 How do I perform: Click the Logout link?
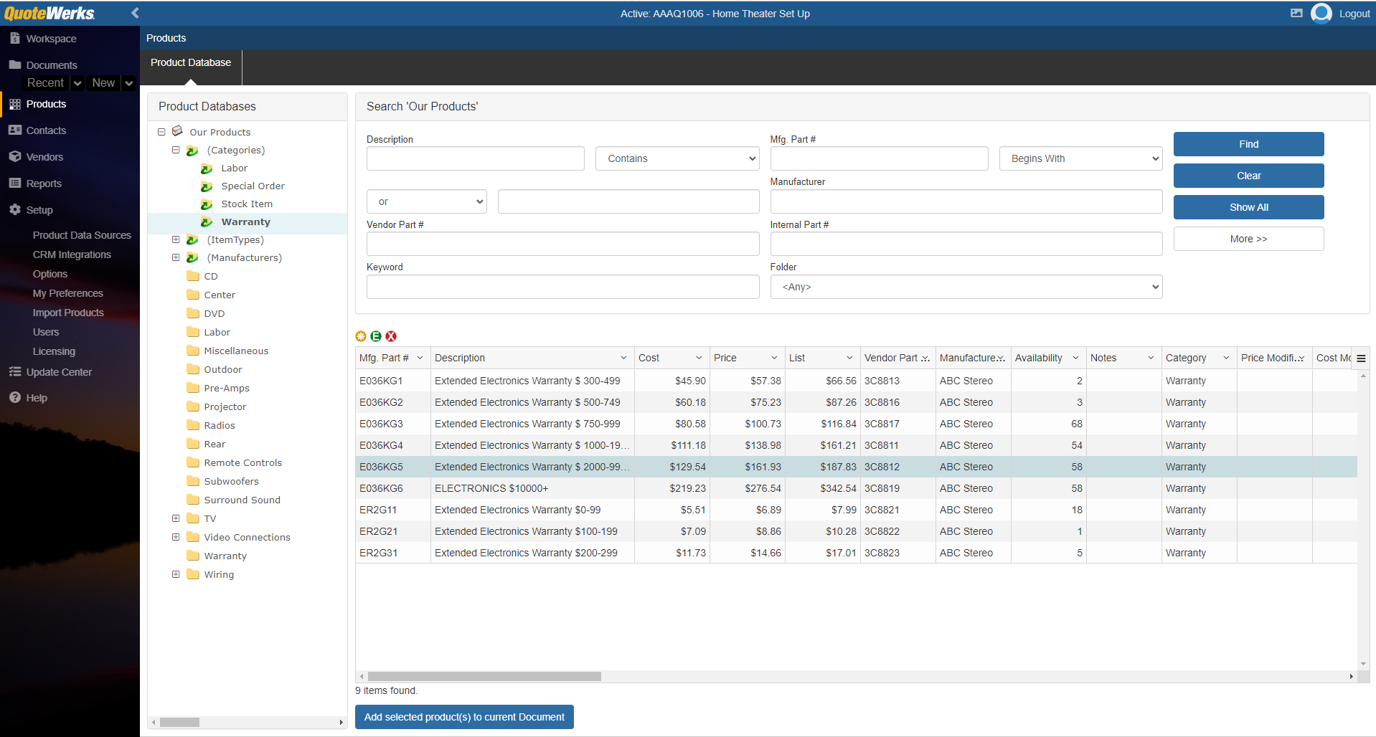[x=1354, y=14]
